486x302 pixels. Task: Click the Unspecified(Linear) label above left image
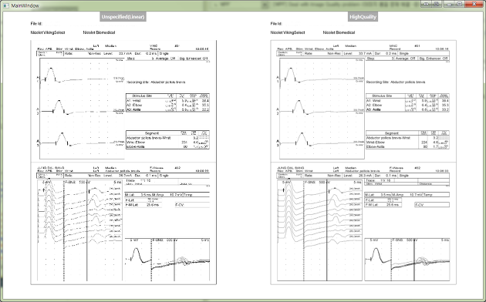coord(123,17)
